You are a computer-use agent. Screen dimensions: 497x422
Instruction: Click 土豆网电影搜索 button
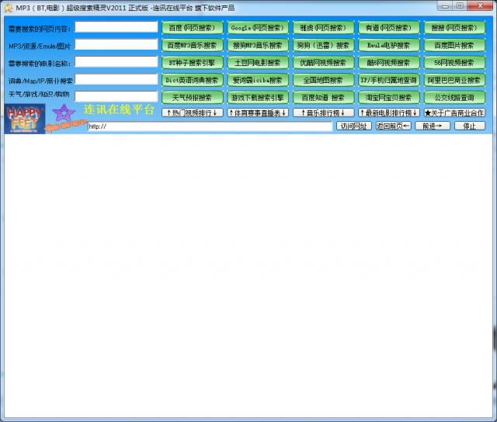pyautogui.click(x=258, y=63)
